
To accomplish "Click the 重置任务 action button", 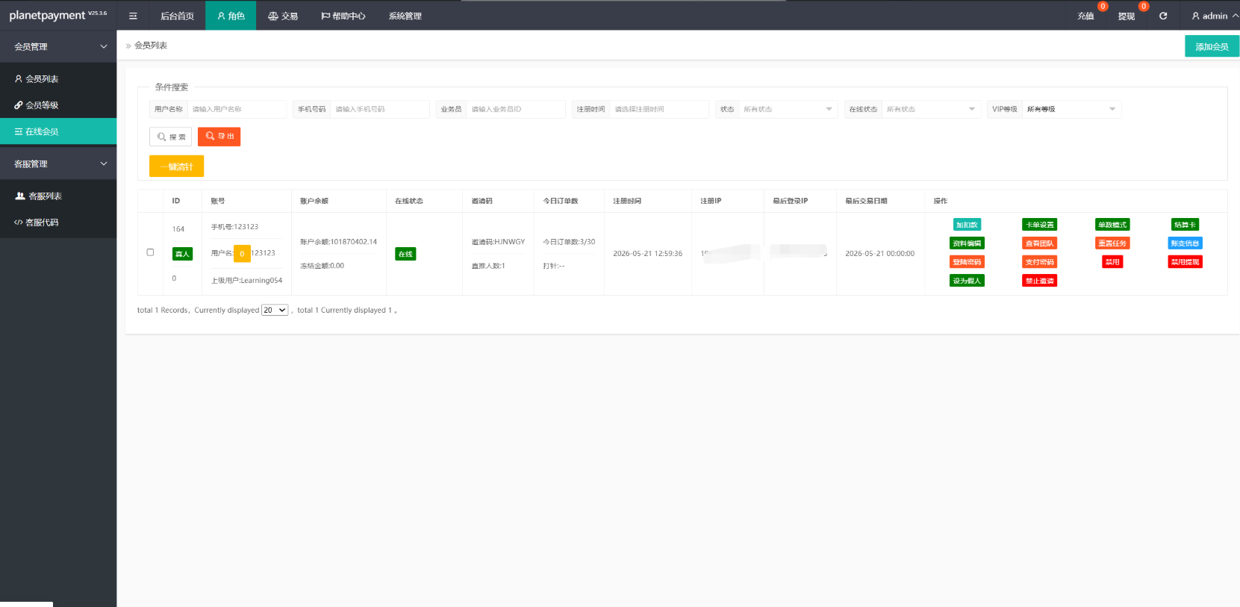I will 1112,243.
